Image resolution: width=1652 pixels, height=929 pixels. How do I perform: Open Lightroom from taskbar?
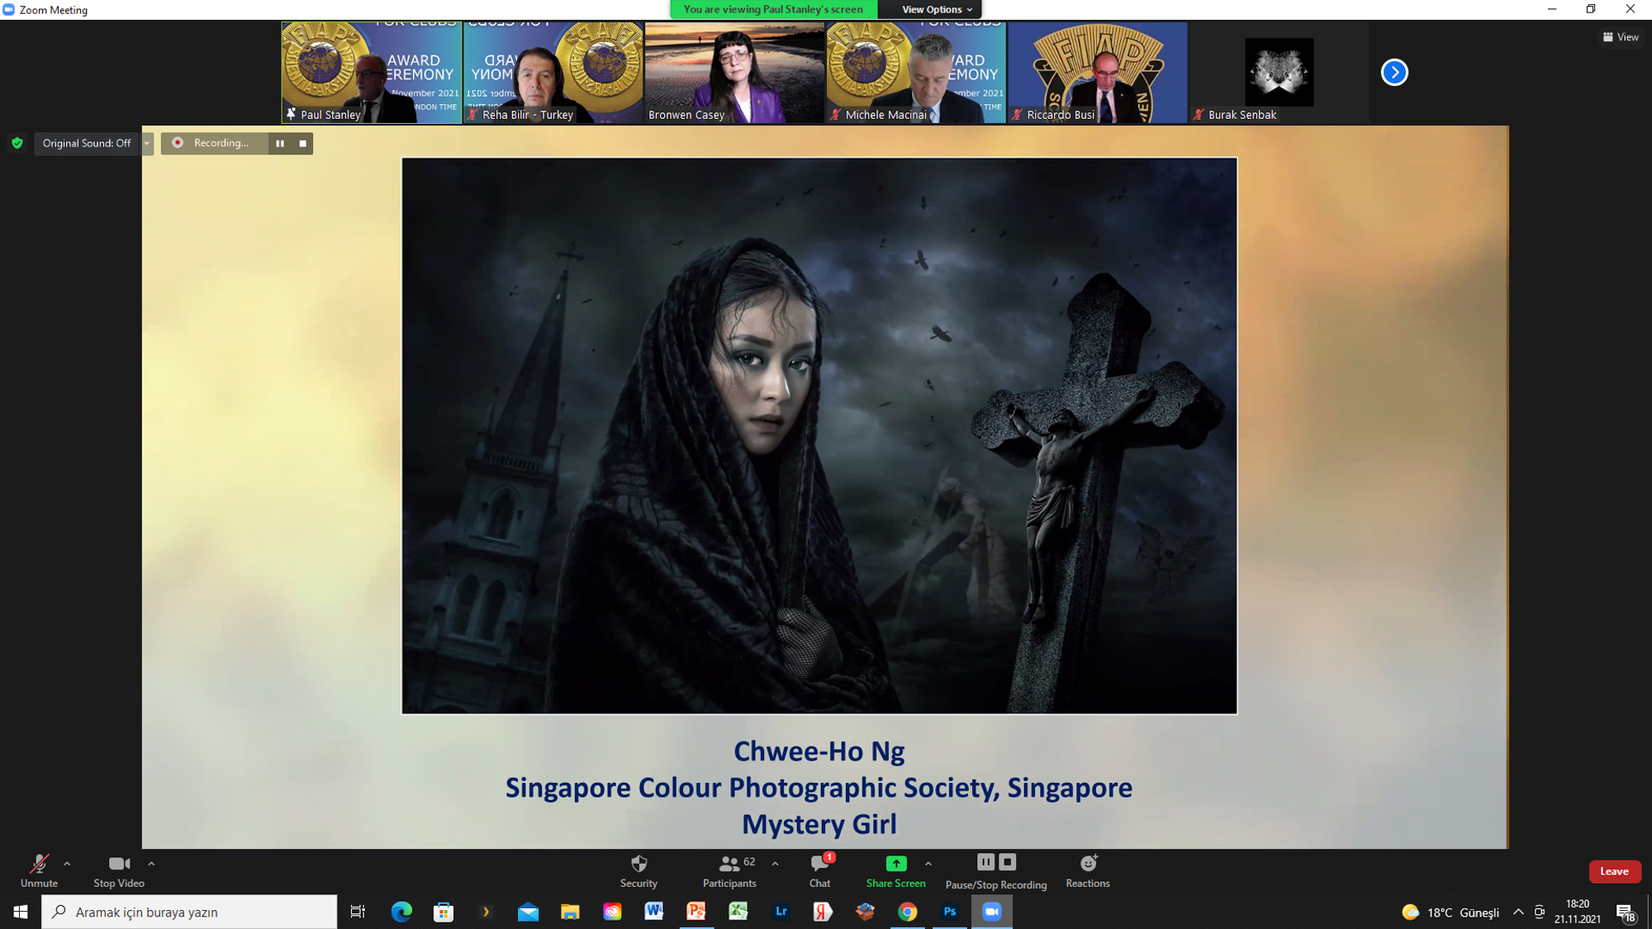pyautogui.click(x=781, y=912)
